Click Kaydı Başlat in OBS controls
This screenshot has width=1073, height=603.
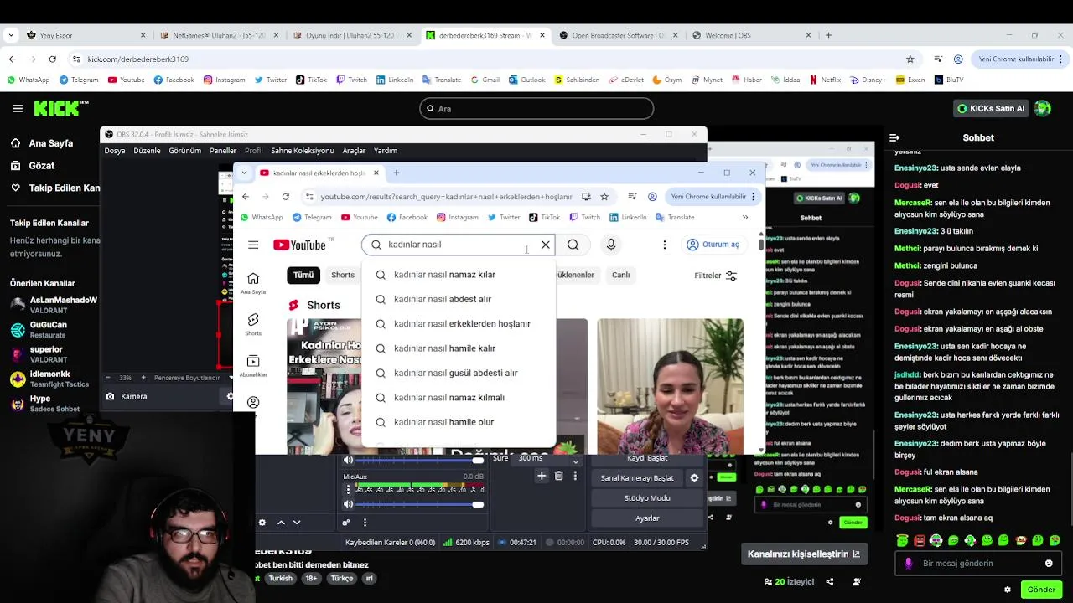tap(647, 459)
